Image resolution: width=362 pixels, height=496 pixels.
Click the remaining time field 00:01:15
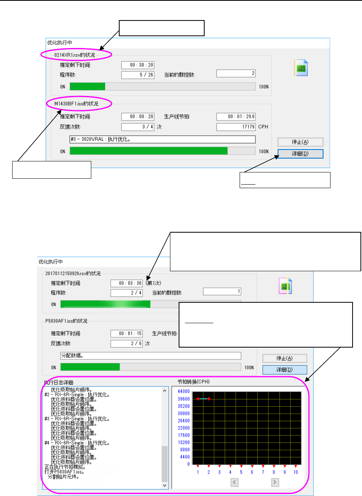click(127, 334)
